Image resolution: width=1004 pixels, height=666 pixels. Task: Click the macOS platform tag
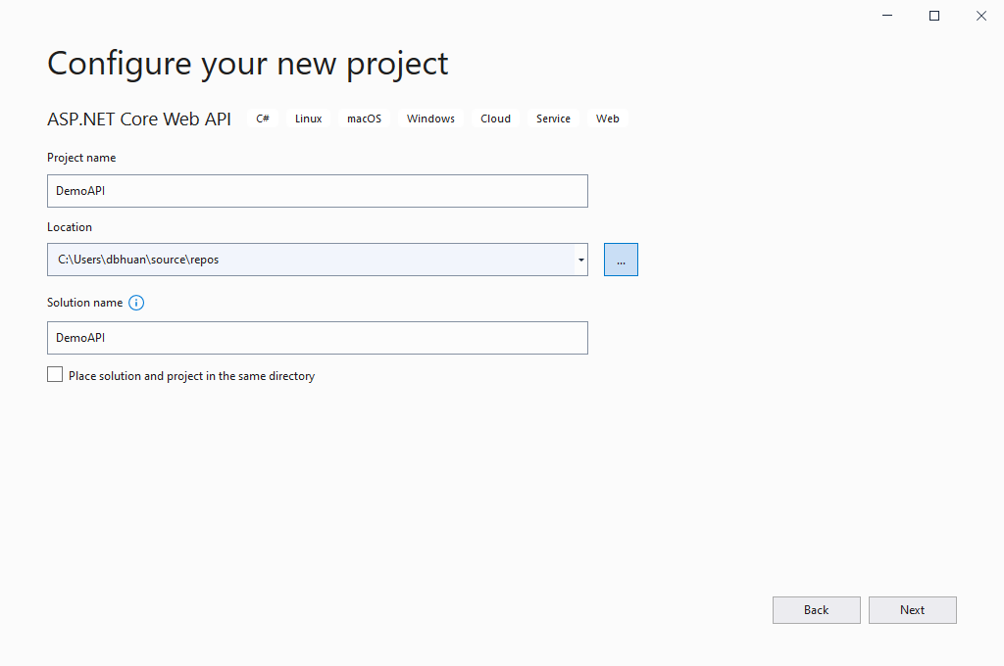(x=364, y=119)
